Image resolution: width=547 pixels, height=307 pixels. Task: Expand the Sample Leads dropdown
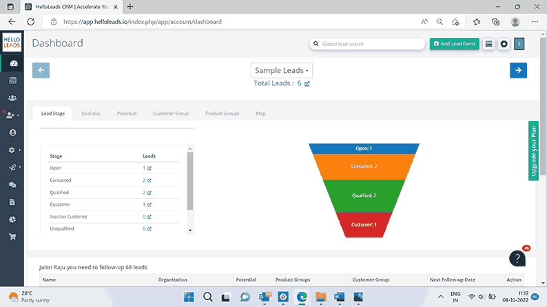(281, 70)
